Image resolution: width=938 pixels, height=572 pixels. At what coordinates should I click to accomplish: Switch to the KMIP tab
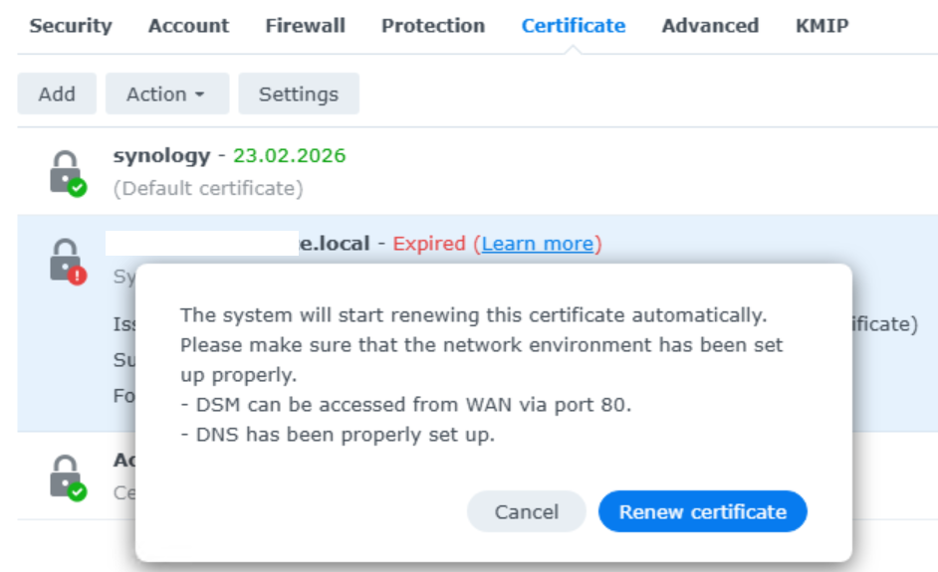click(x=821, y=26)
